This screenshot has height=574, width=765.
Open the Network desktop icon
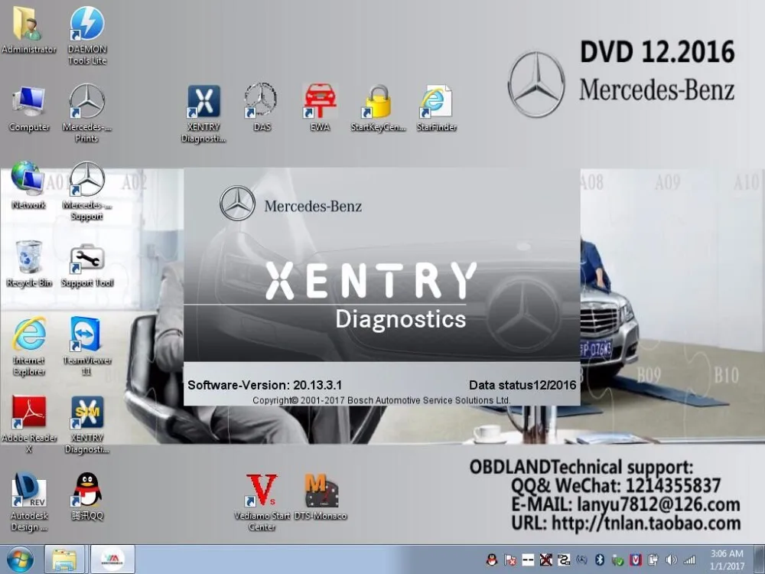pyautogui.click(x=28, y=185)
